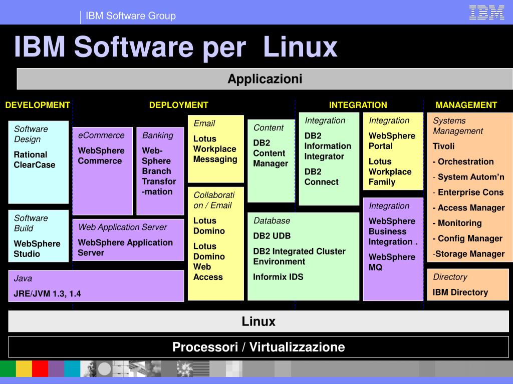Click WebSphere Business Integration text

(x=392, y=231)
